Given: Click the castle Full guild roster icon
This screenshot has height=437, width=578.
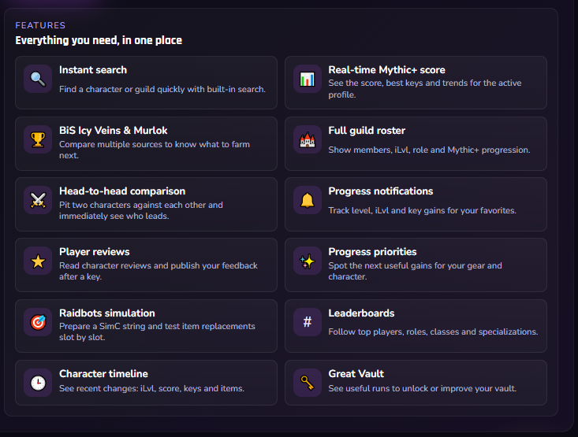Looking at the screenshot, I should [x=308, y=139].
